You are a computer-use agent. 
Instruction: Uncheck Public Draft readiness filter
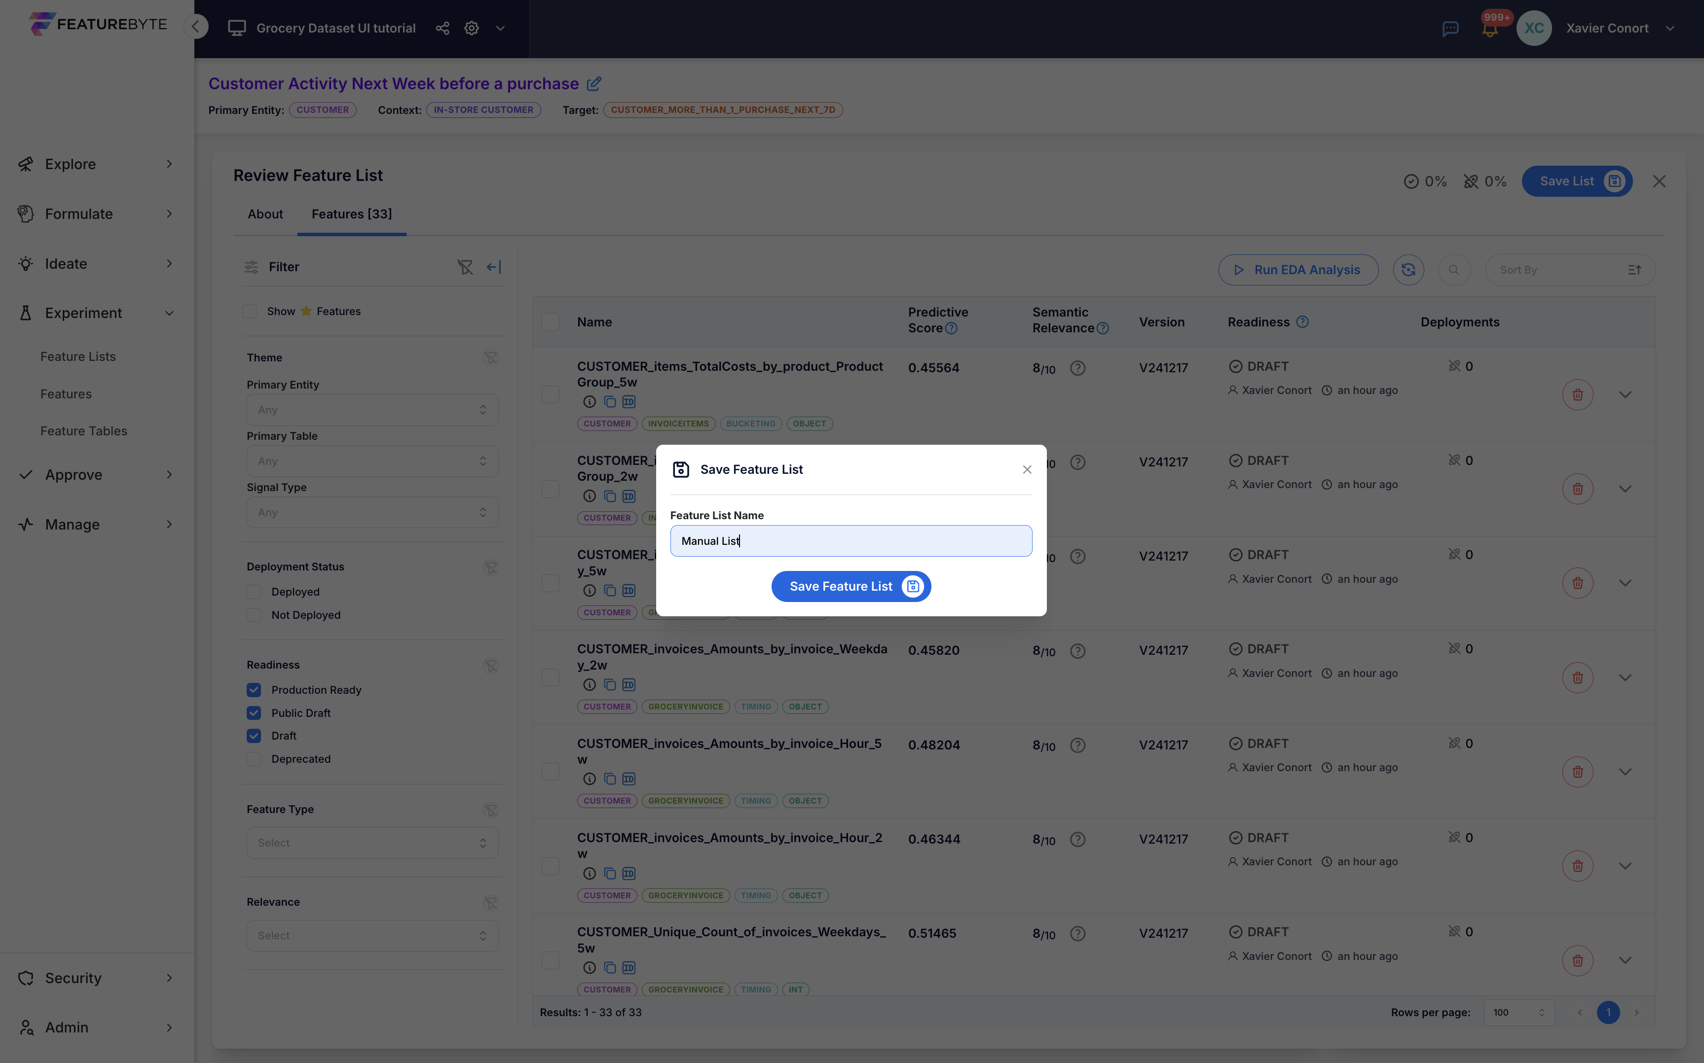click(254, 713)
